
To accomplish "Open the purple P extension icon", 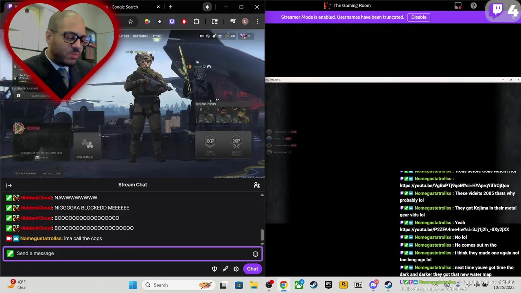I will point(172,22).
